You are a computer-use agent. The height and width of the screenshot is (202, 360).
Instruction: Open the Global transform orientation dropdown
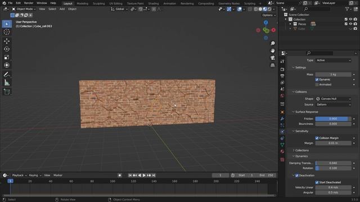point(119,9)
